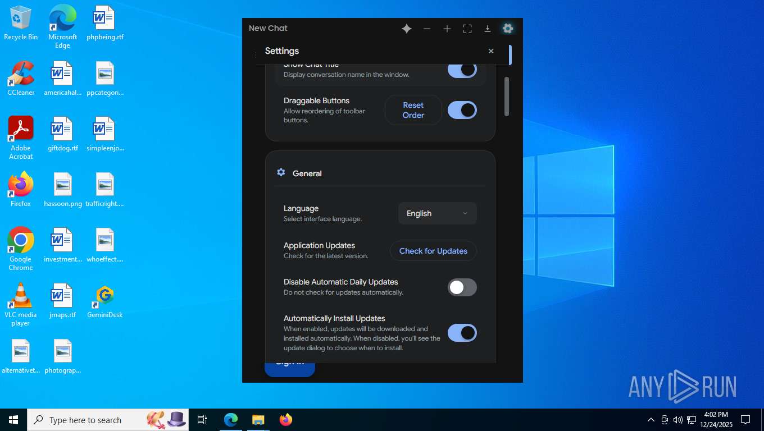The image size is (764, 431).
Task: Select photograp... image file icon
Action: tap(62, 356)
